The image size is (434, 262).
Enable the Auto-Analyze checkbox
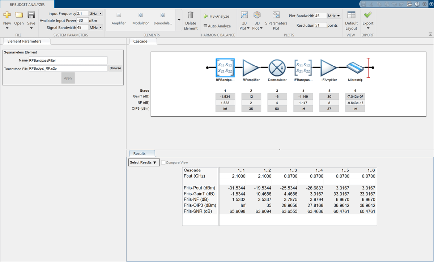pyautogui.click(x=205, y=26)
